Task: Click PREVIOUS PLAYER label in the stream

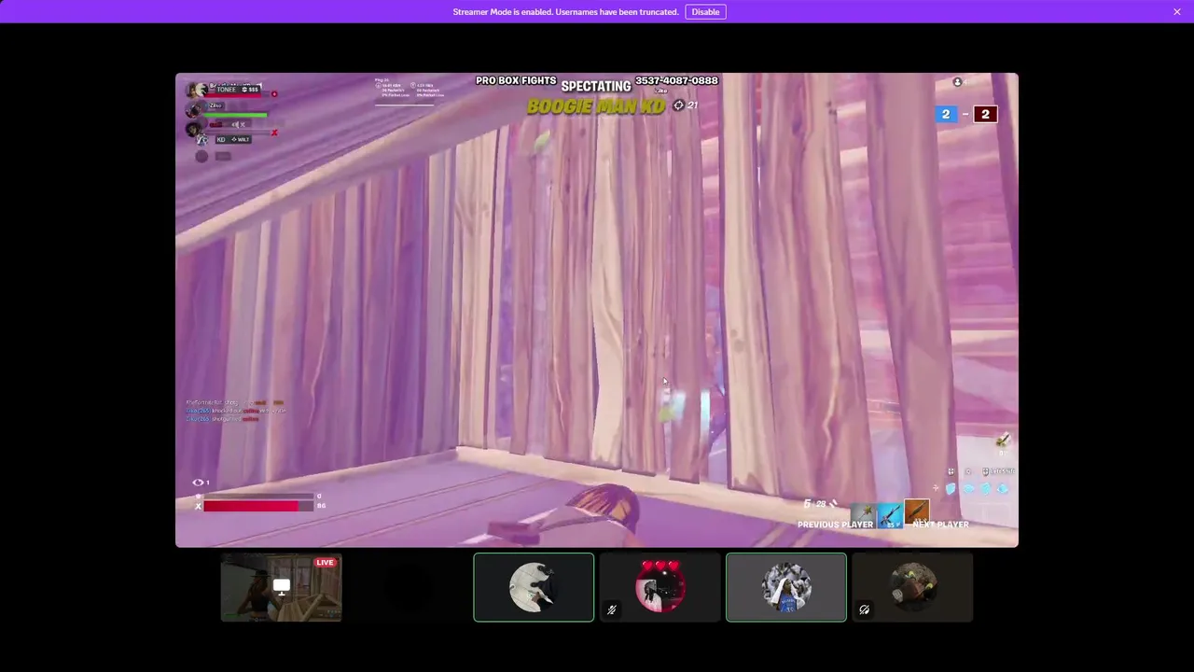Action: [x=835, y=525]
